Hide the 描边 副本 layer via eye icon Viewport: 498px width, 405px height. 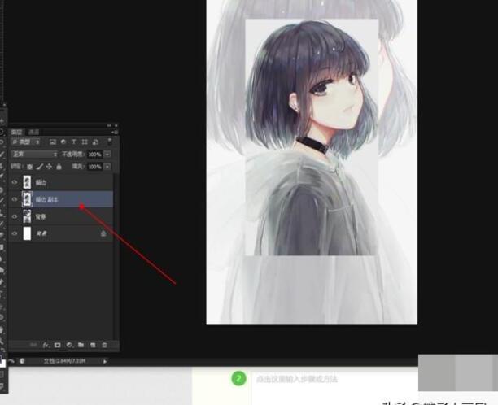coord(15,199)
